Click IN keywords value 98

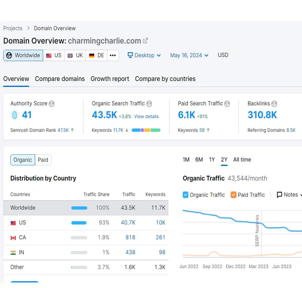(162, 252)
